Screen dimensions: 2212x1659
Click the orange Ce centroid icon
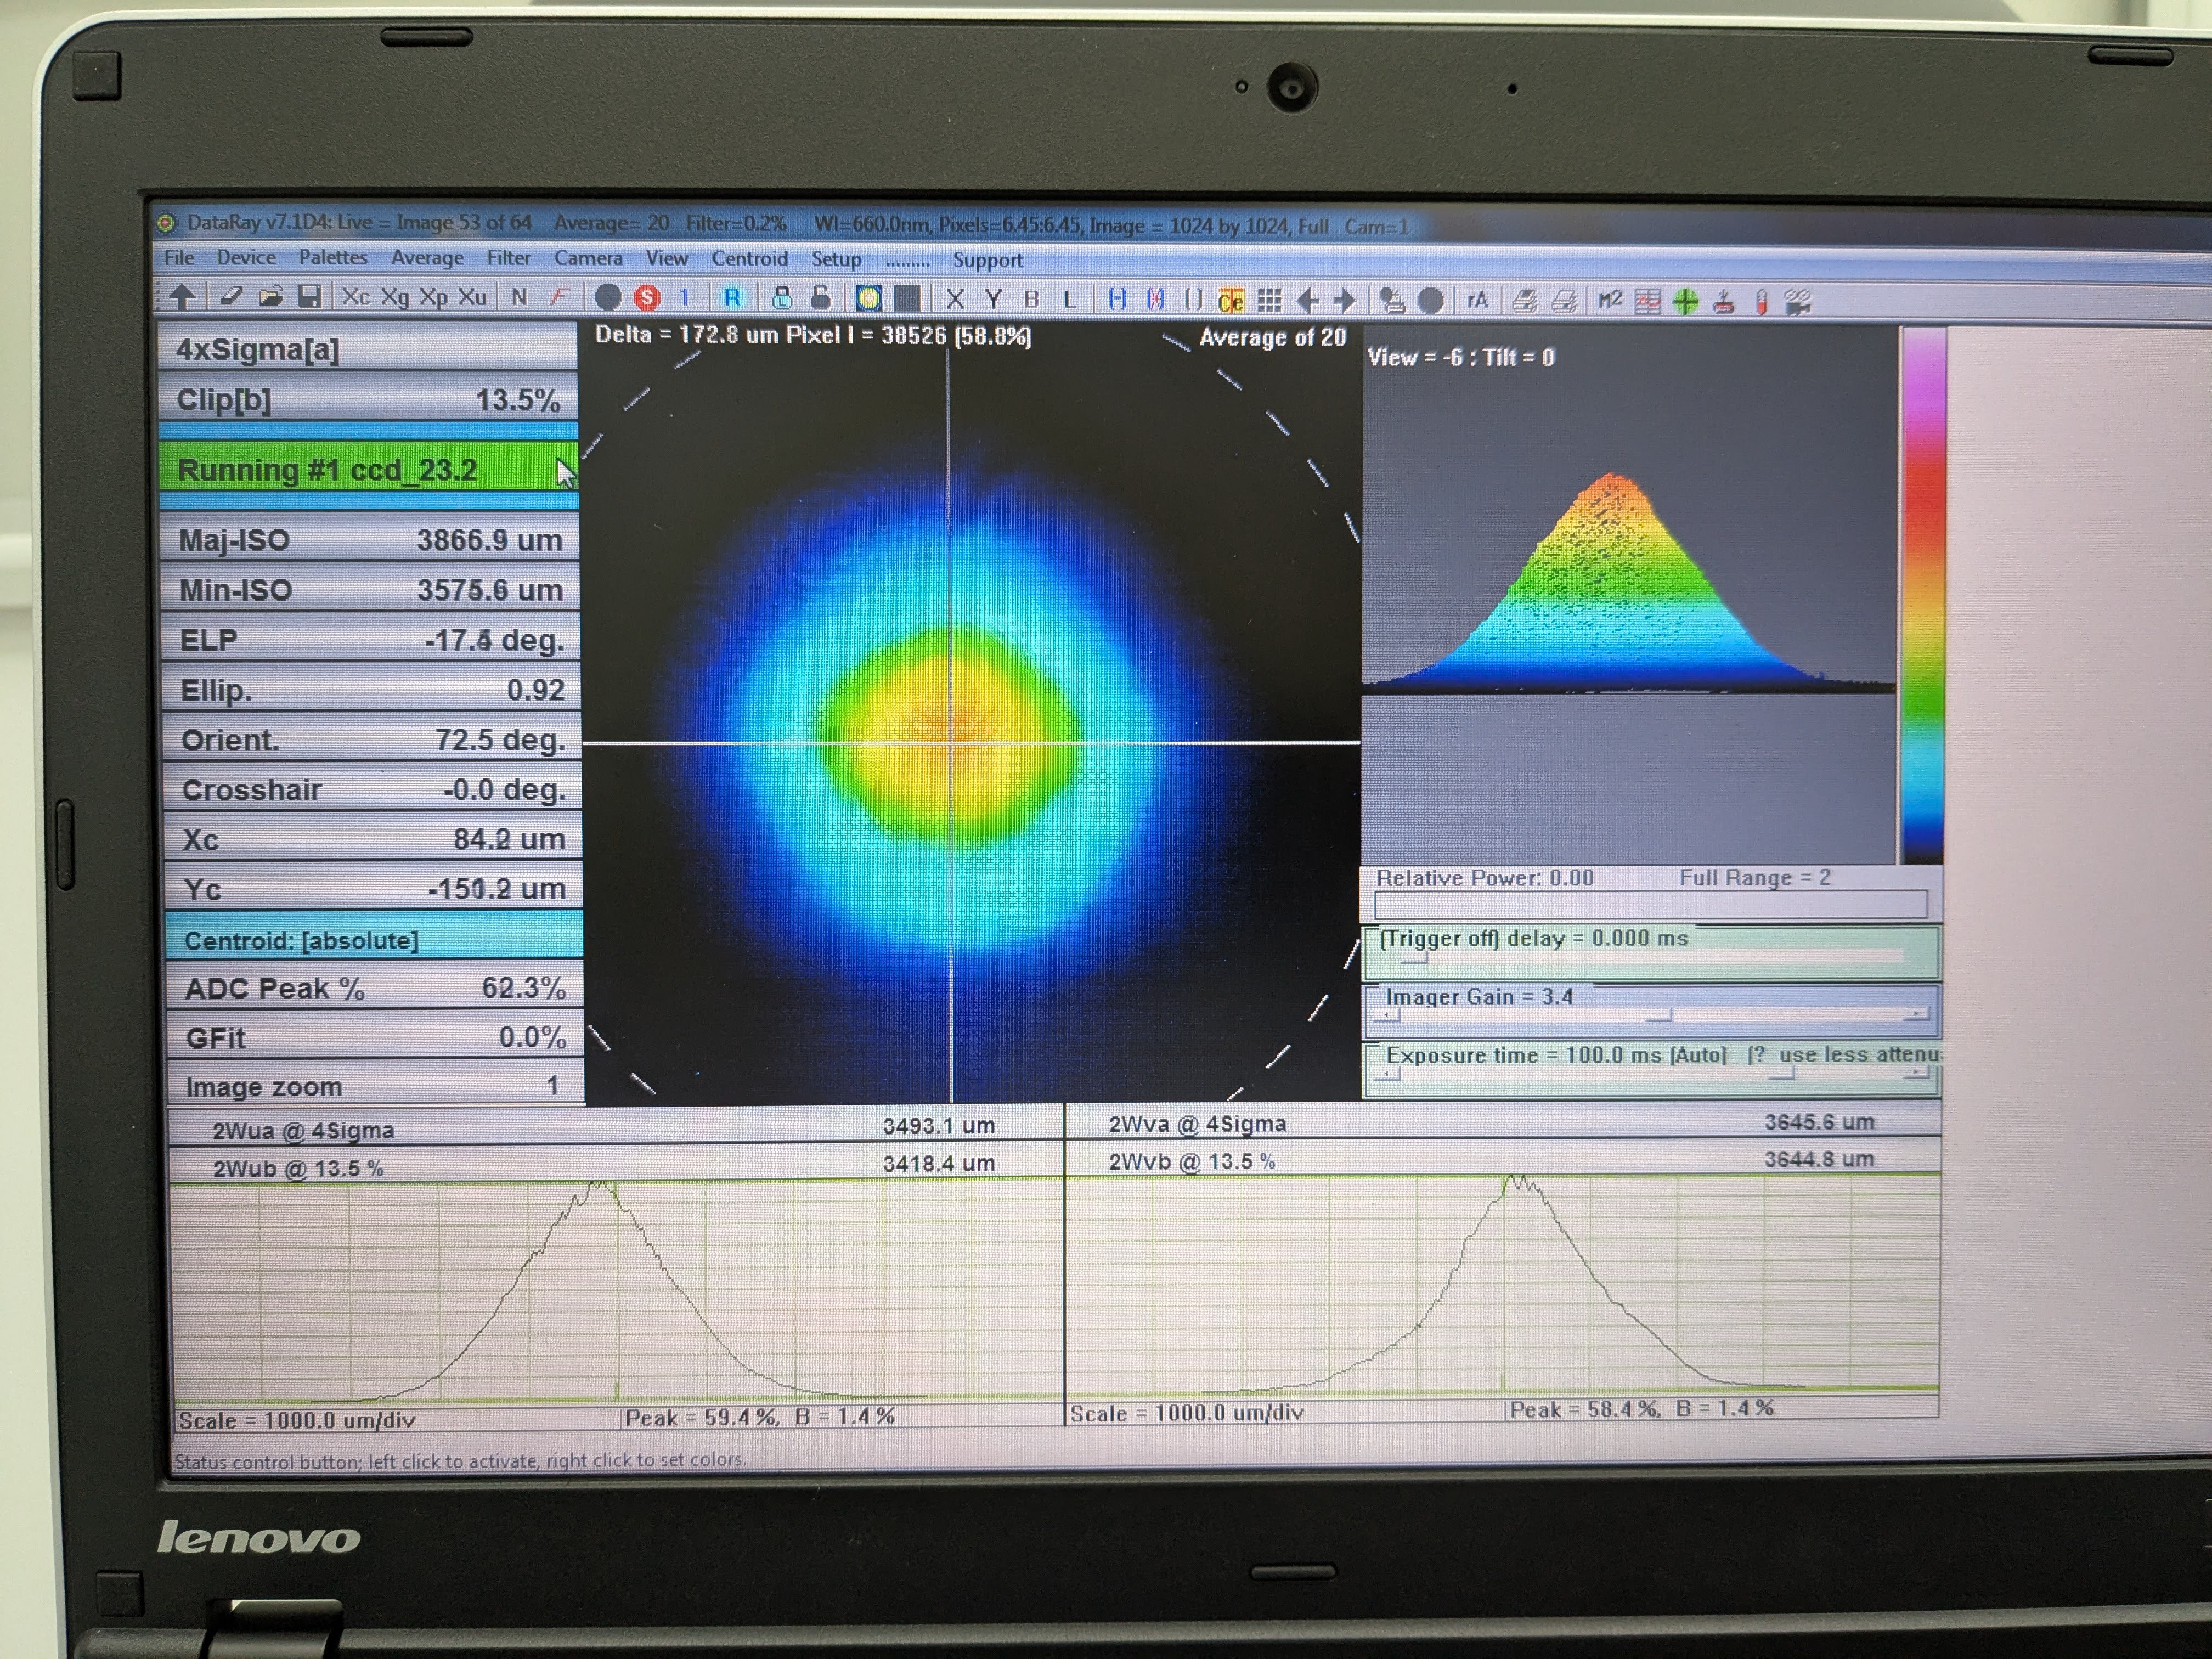(1231, 300)
